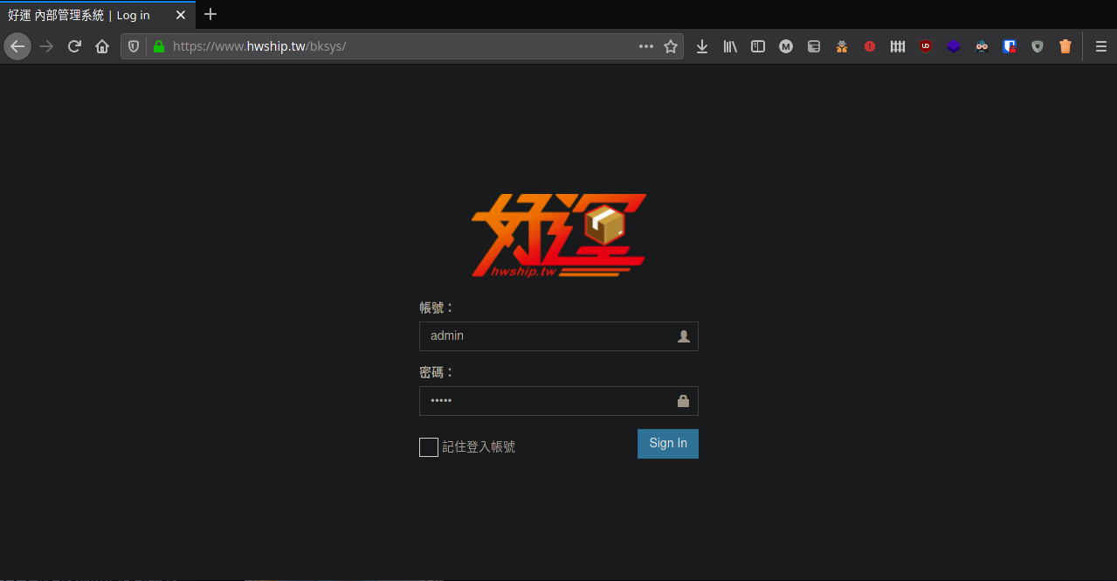Image resolution: width=1117 pixels, height=581 pixels.
Task: Bookmark this page with the star
Action: tap(671, 46)
